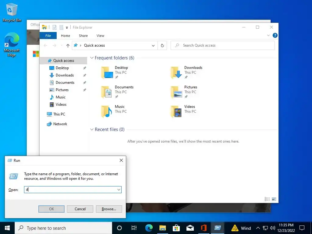The image size is (312, 234).
Task: Select Desktop in the navigation pane
Action: (x=62, y=68)
